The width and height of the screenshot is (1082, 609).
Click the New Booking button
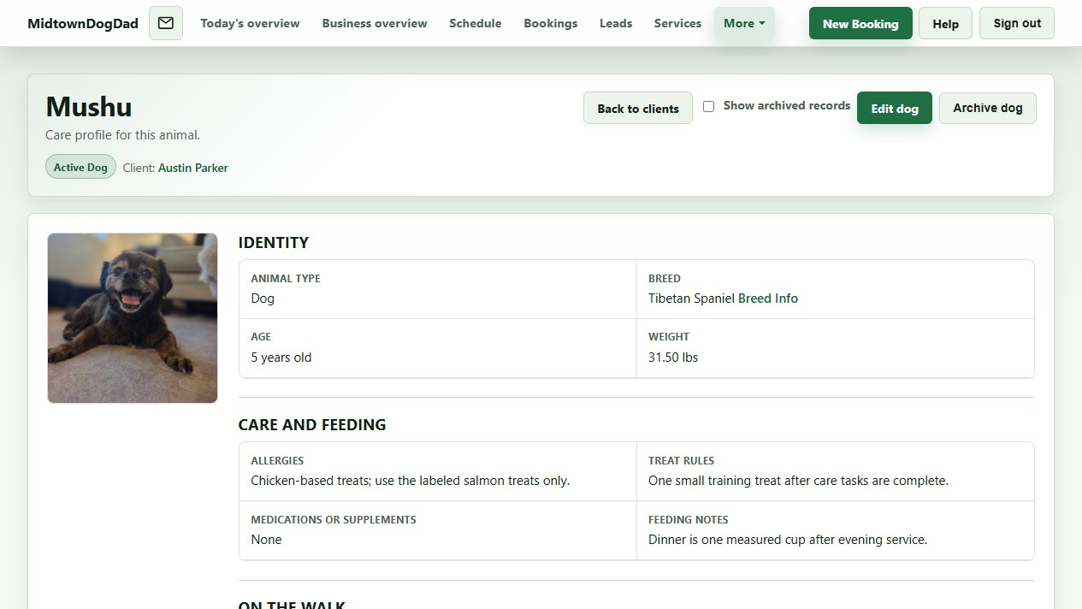860,23
